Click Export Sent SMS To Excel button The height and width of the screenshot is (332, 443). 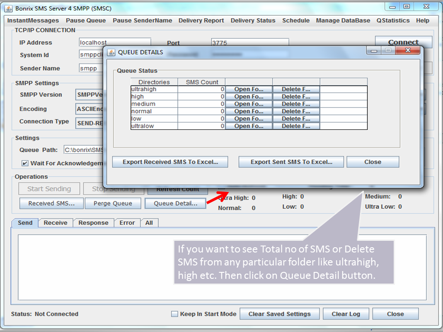click(291, 162)
